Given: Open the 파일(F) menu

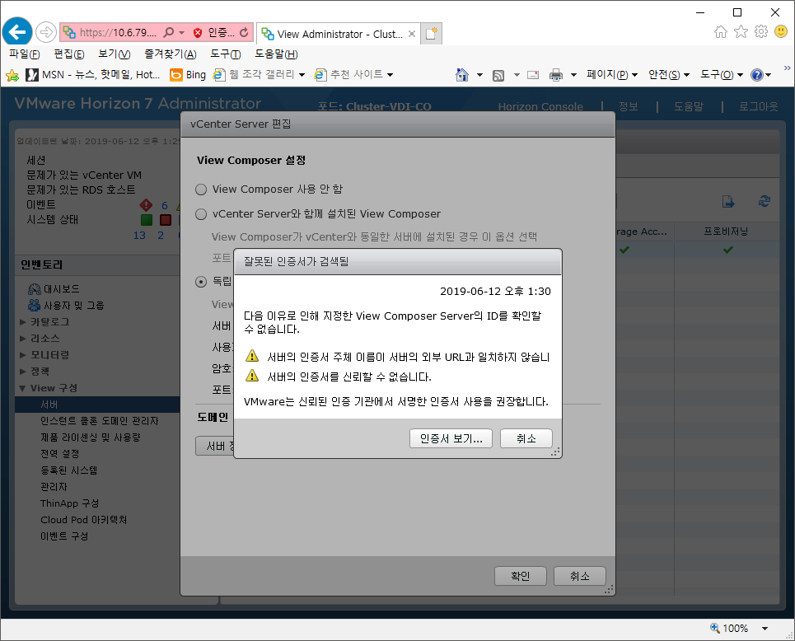Looking at the screenshot, I should pos(25,54).
